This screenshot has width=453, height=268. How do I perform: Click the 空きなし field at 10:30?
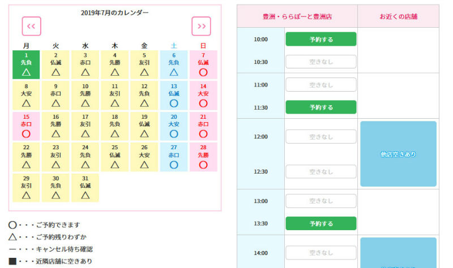[320, 62]
